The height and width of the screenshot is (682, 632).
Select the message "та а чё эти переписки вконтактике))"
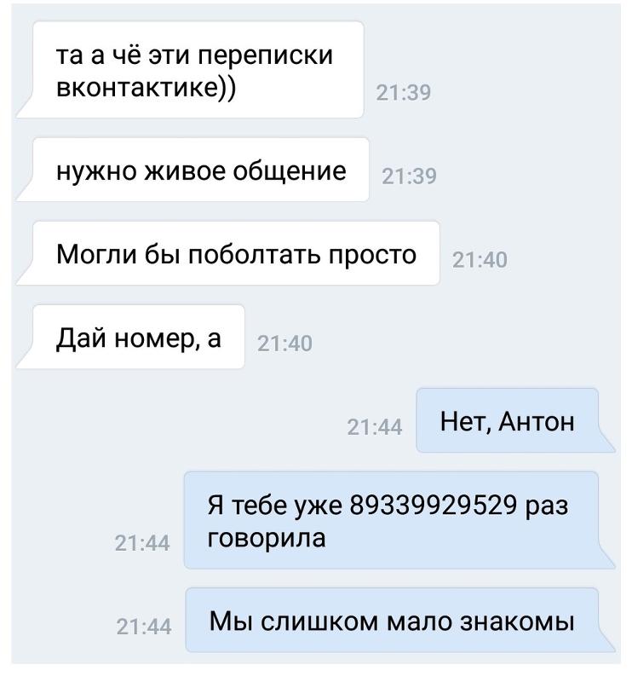[x=190, y=70]
